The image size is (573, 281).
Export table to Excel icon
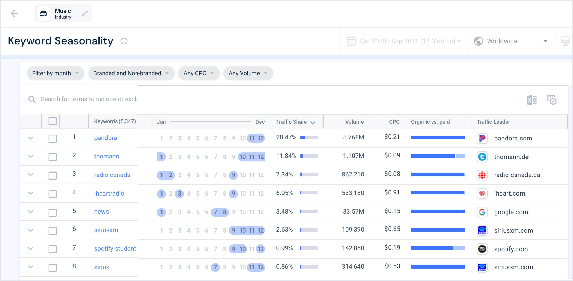tap(531, 100)
